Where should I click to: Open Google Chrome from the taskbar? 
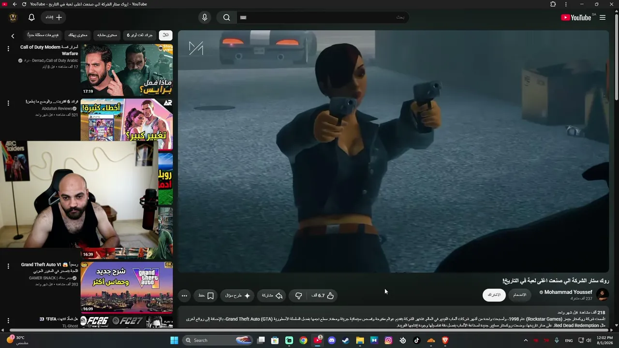click(303, 340)
